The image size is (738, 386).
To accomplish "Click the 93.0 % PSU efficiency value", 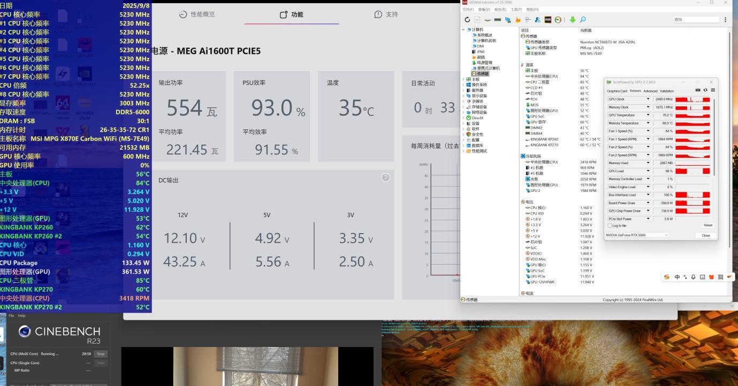I will (278, 109).
